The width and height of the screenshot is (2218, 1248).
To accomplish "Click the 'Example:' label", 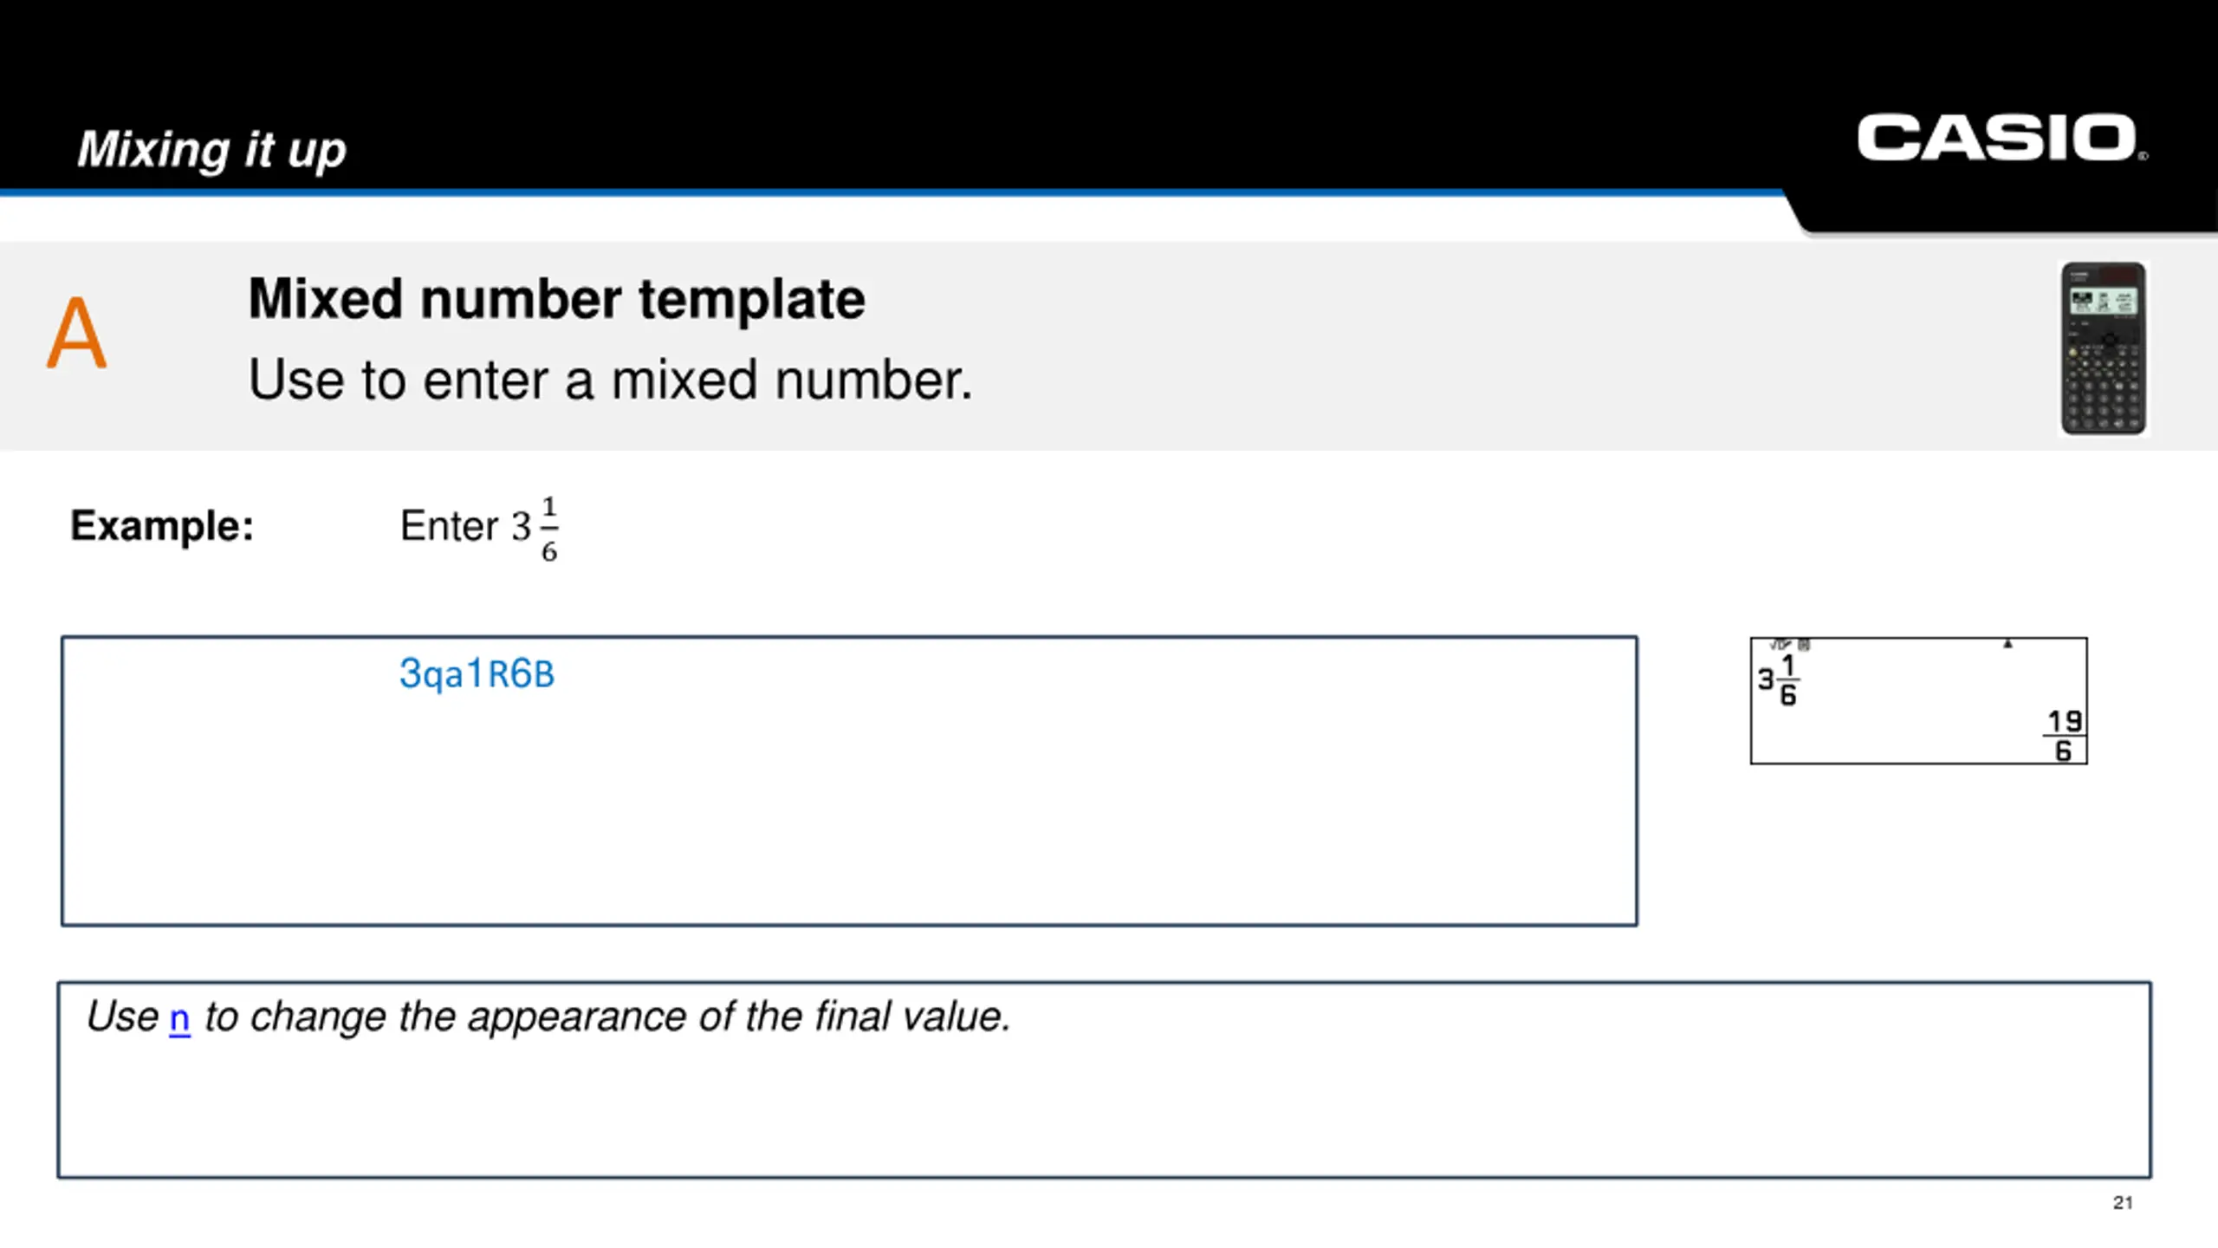I will (162, 525).
